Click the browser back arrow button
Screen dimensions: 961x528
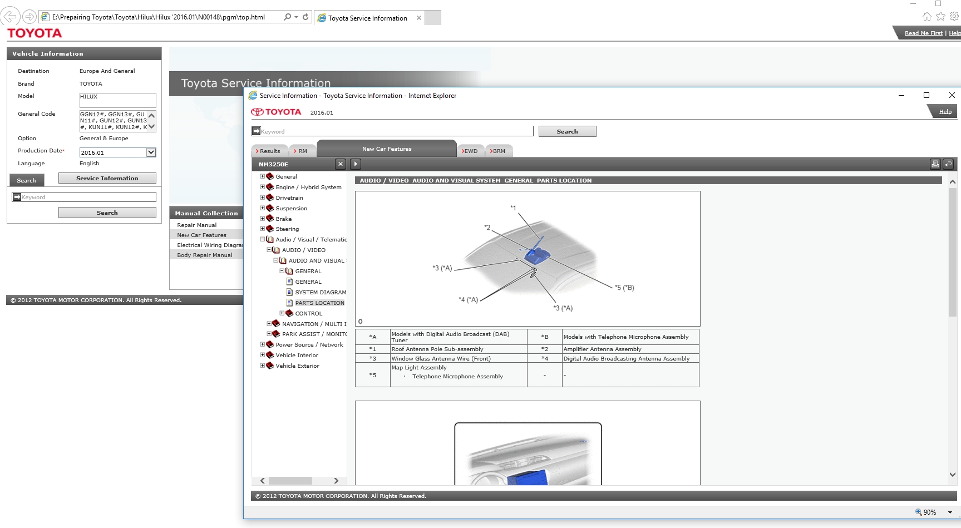[11, 17]
